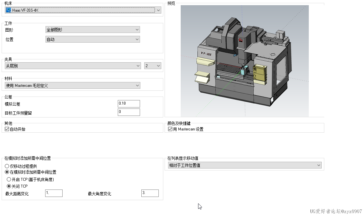363x215 pixels.
Task: Click the 目标工件预留 input field with 0
Action: coord(129,112)
